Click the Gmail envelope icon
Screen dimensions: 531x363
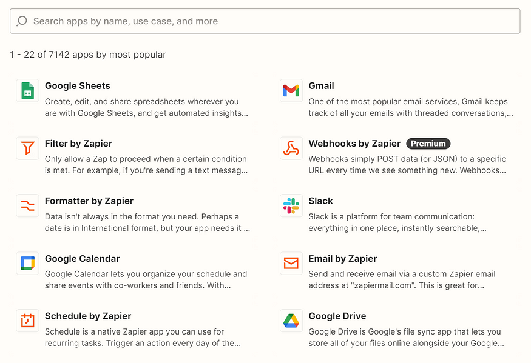tap(291, 90)
